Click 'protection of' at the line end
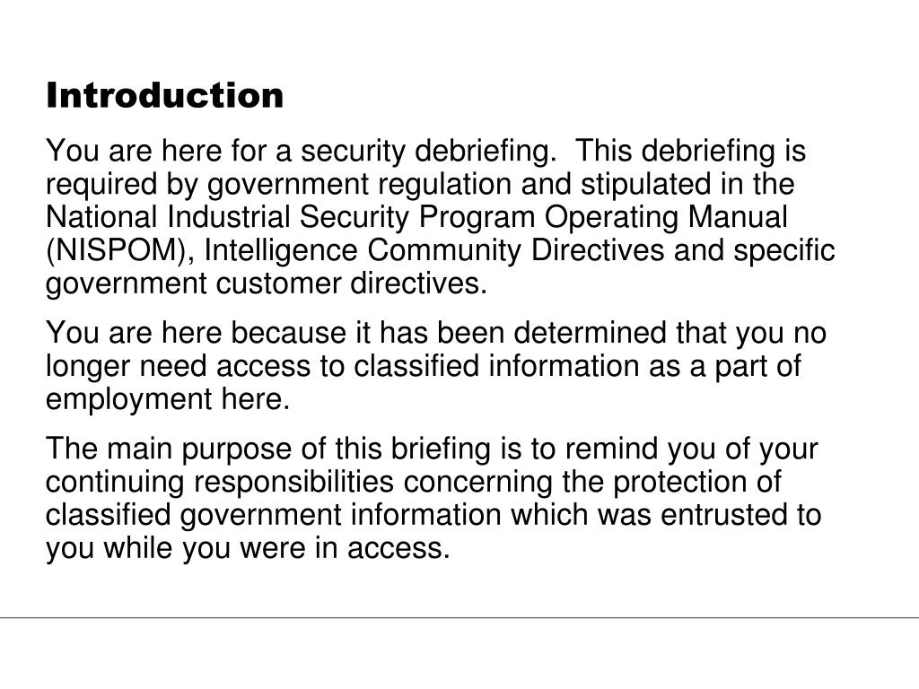This screenshot has height=689, width=919. tap(696, 482)
